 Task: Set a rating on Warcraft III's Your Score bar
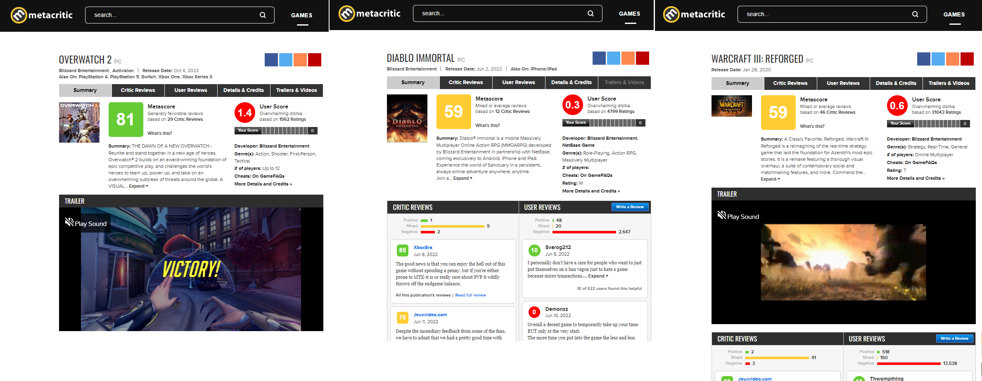(937, 124)
